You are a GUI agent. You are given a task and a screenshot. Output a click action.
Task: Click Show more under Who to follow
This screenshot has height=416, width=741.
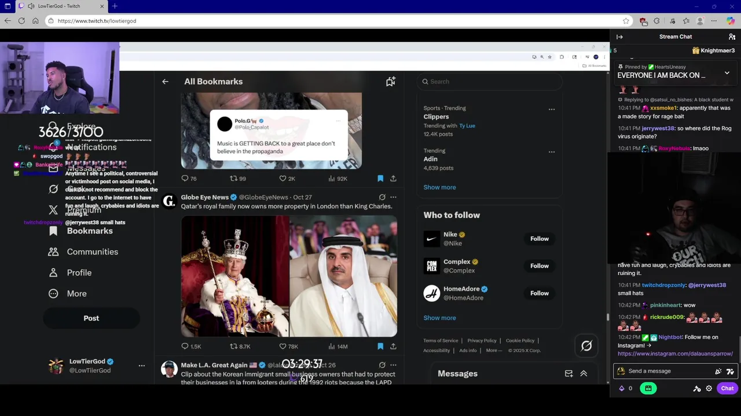[x=439, y=318]
